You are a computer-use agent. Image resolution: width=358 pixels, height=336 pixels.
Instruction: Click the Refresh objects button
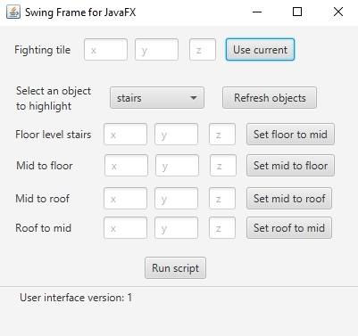270,98
